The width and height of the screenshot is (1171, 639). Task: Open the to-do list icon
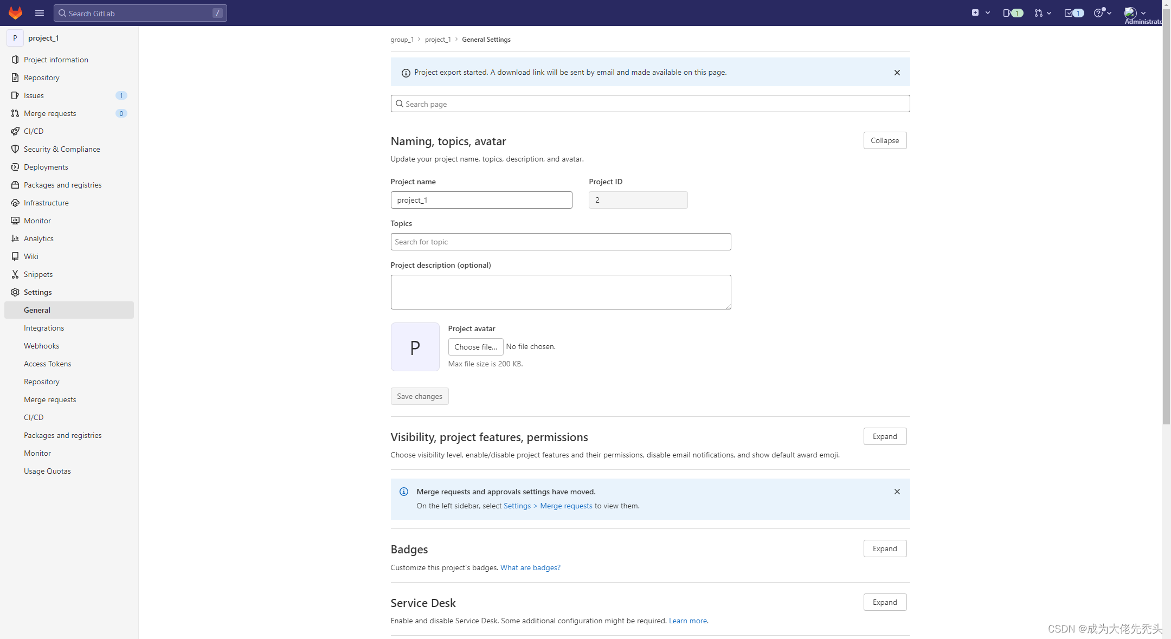(1074, 13)
